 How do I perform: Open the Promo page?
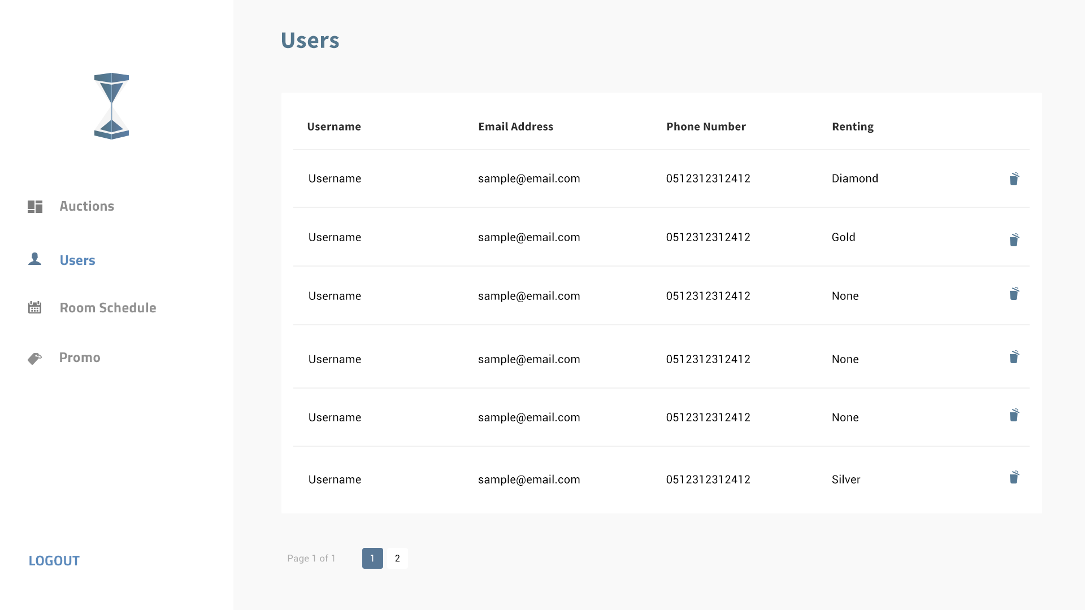pos(80,358)
